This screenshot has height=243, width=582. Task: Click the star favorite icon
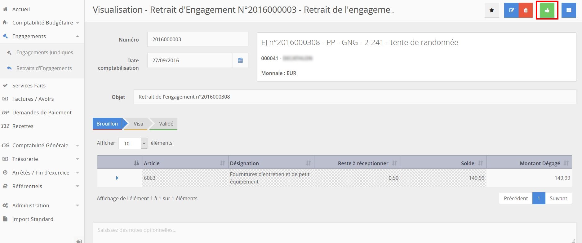492,10
